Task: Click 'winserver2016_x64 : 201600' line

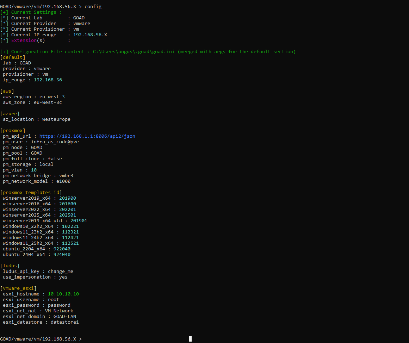Action: tap(39, 204)
